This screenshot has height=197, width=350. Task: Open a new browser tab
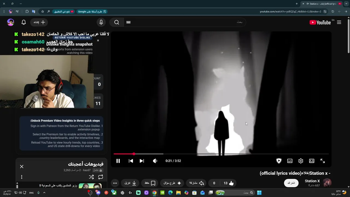click(297, 4)
